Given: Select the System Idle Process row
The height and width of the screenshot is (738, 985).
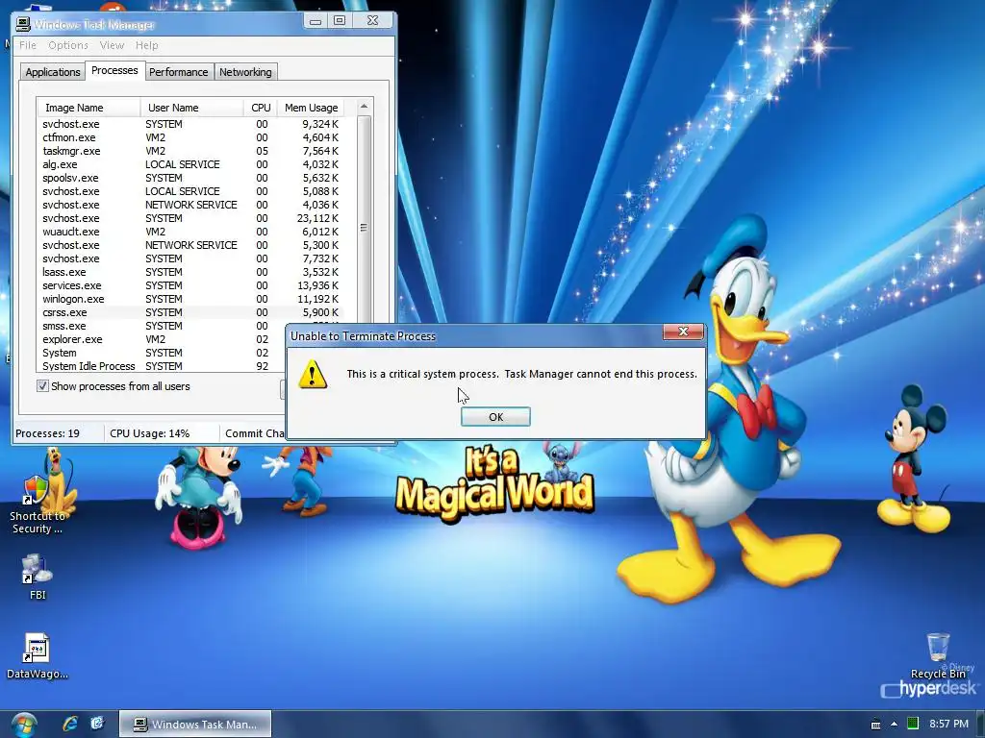Looking at the screenshot, I should tap(162, 366).
